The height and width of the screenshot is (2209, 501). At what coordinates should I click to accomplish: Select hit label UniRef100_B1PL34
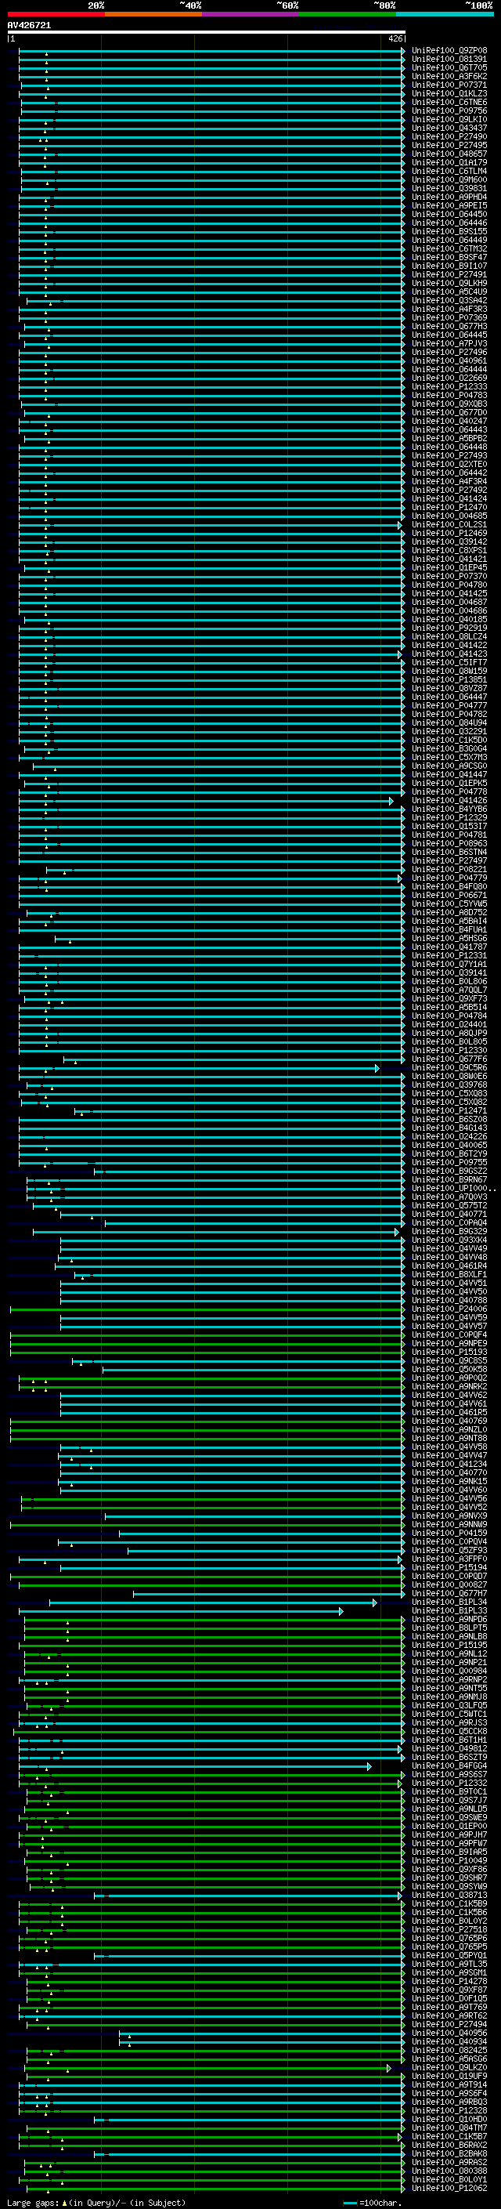point(449,1602)
